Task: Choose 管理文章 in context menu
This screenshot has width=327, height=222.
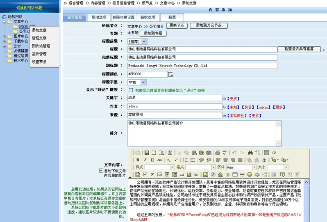Action: click(39, 38)
